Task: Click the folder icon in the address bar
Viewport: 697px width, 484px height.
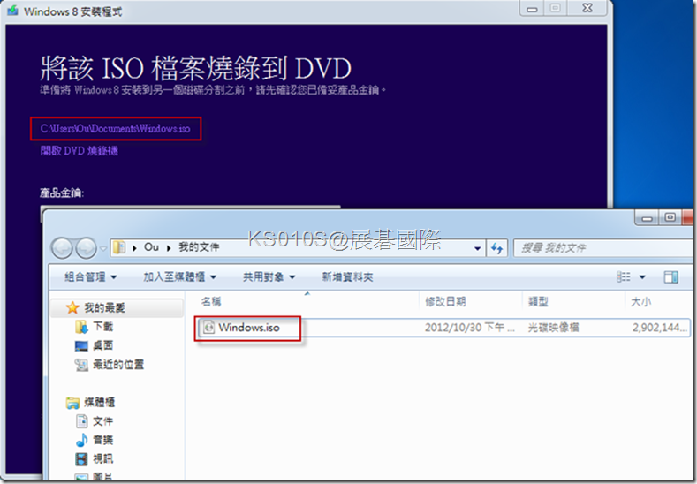Action: pyautogui.click(x=118, y=247)
